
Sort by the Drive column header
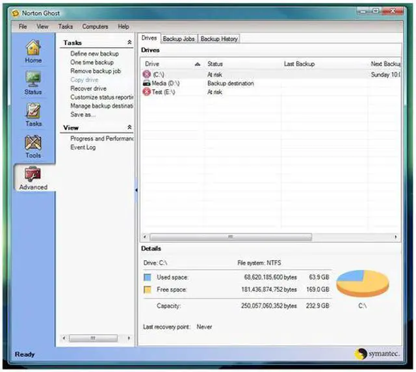pyautogui.click(x=172, y=64)
